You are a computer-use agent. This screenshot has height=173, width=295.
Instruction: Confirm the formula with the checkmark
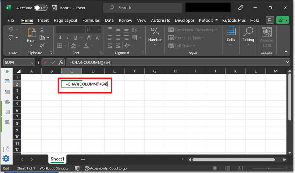[x=53, y=62]
